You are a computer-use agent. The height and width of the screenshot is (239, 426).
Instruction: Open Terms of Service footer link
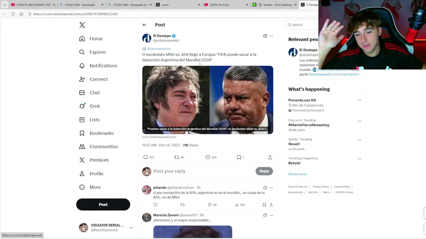(x=298, y=187)
